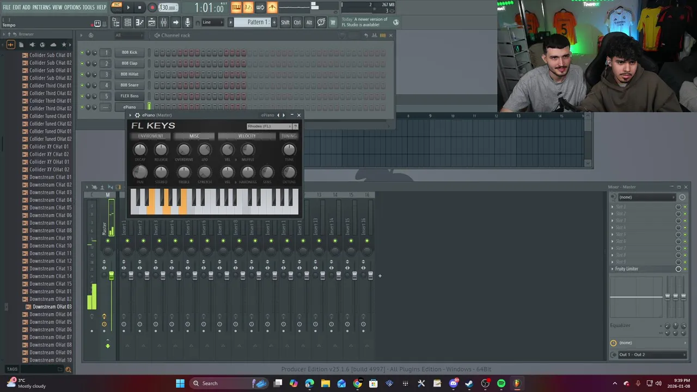Open the FL Keys plugin options arrow
Viewport: 697px width, 392px height.
click(x=131, y=115)
